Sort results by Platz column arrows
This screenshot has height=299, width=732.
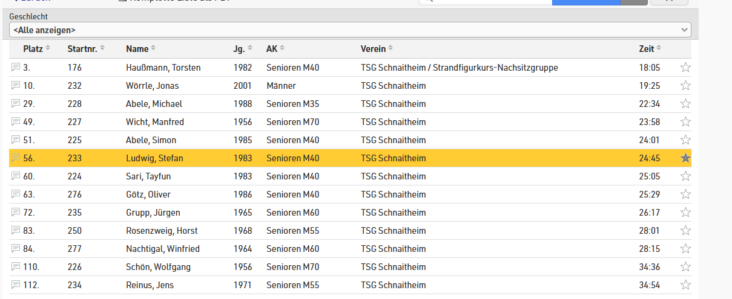(48, 48)
